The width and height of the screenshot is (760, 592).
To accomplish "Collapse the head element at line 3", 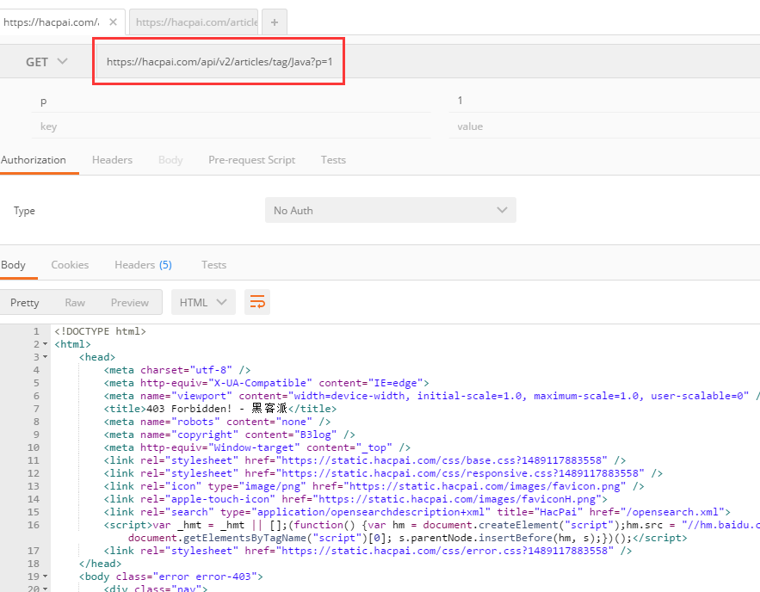I will click(45, 357).
